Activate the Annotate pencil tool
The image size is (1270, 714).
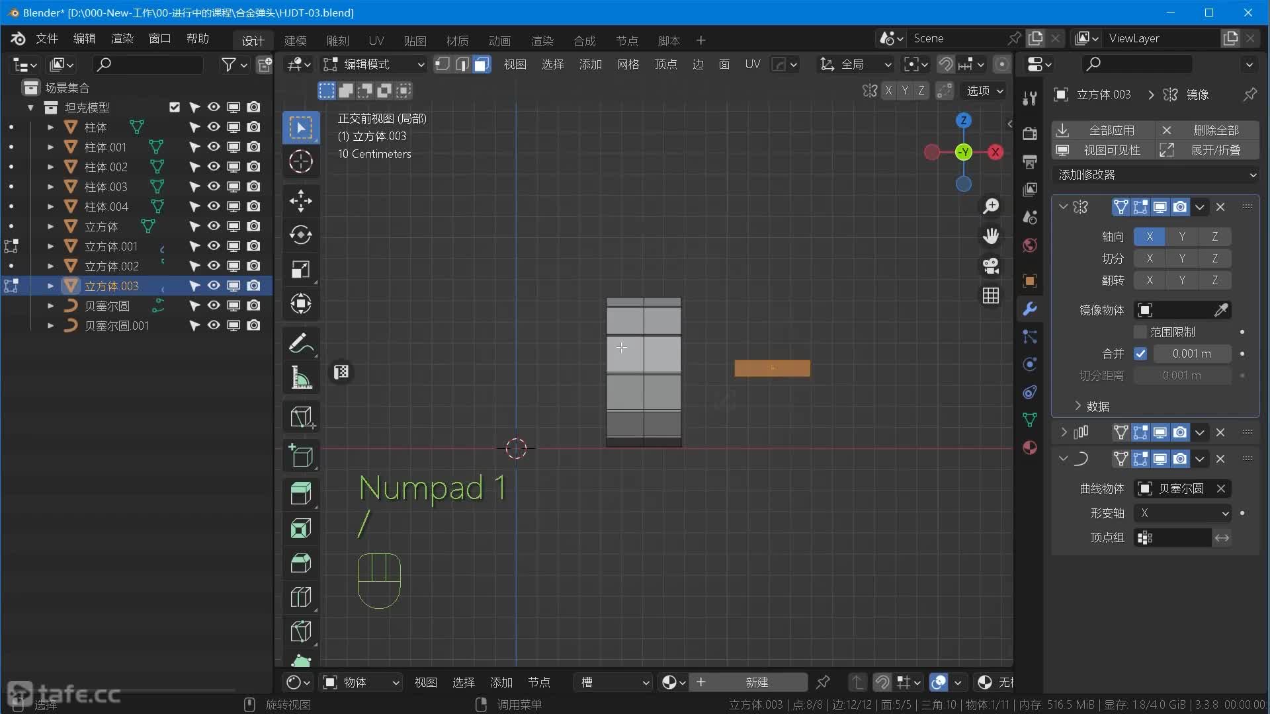[x=301, y=344]
